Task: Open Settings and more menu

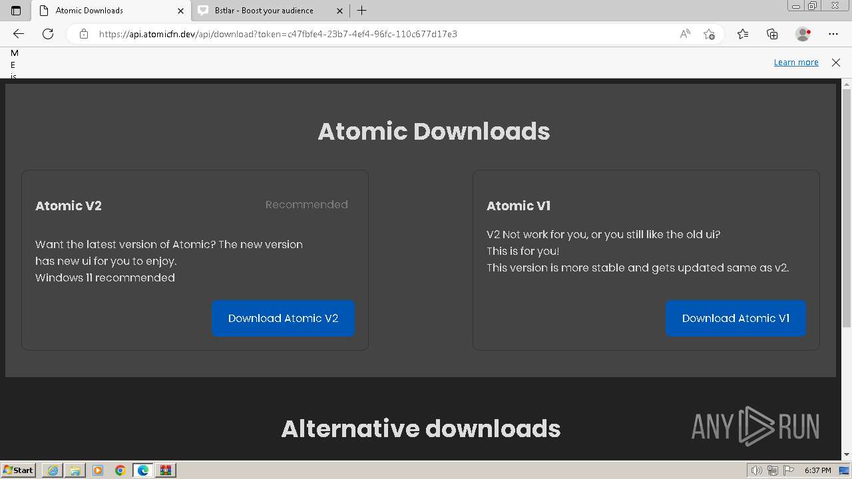Action: pyautogui.click(x=833, y=34)
